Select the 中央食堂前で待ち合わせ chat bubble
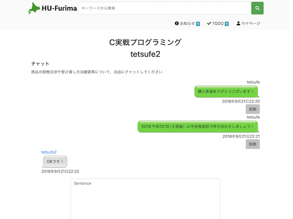Viewport: 293px width, 219px height. coord(198,127)
